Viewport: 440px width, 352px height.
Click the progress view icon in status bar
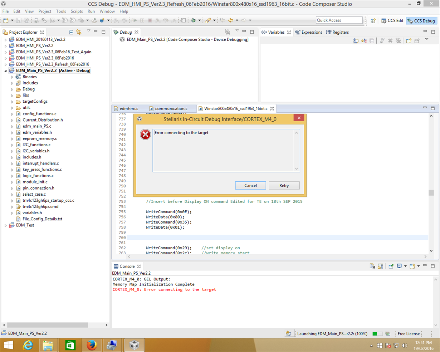tap(387, 334)
